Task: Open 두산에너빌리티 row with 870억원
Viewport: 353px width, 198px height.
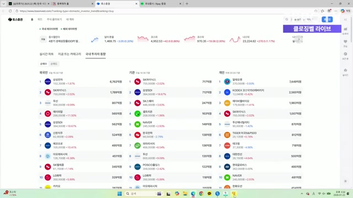Action: pos(260,124)
